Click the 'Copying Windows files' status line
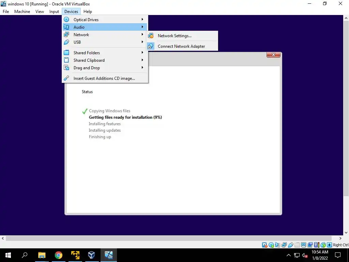 [x=109, y=111]
